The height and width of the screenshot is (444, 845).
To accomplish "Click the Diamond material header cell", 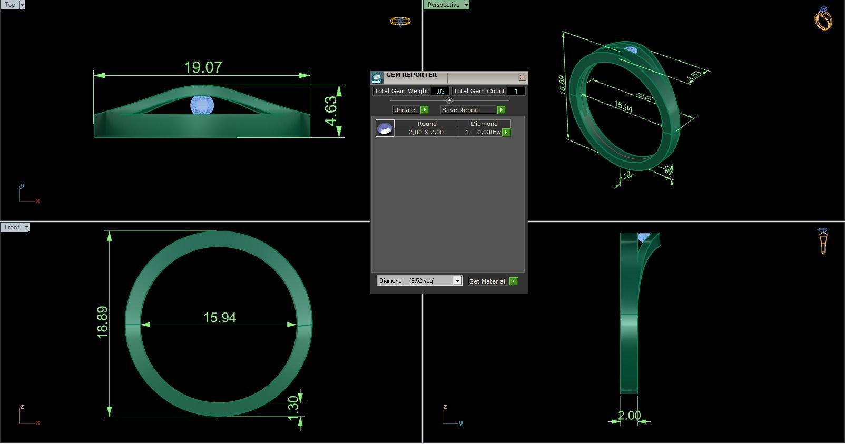I will tap(484, 124).
